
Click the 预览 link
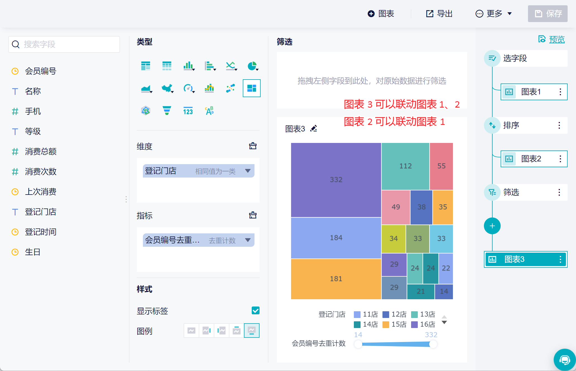[556, 39]
